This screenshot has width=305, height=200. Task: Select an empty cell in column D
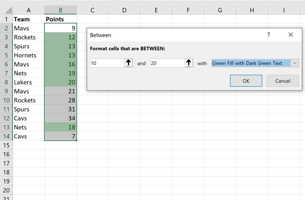(124, 154)
